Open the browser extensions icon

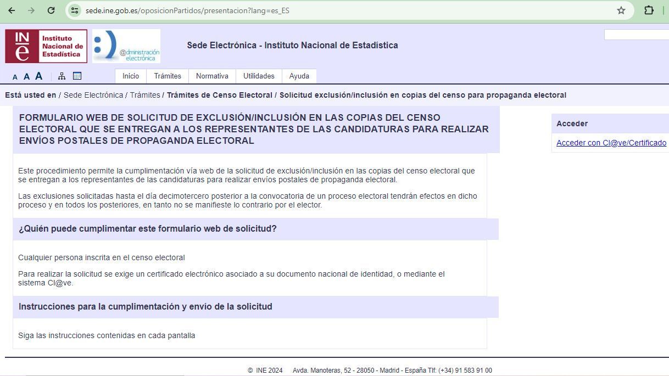pos(649,10)
